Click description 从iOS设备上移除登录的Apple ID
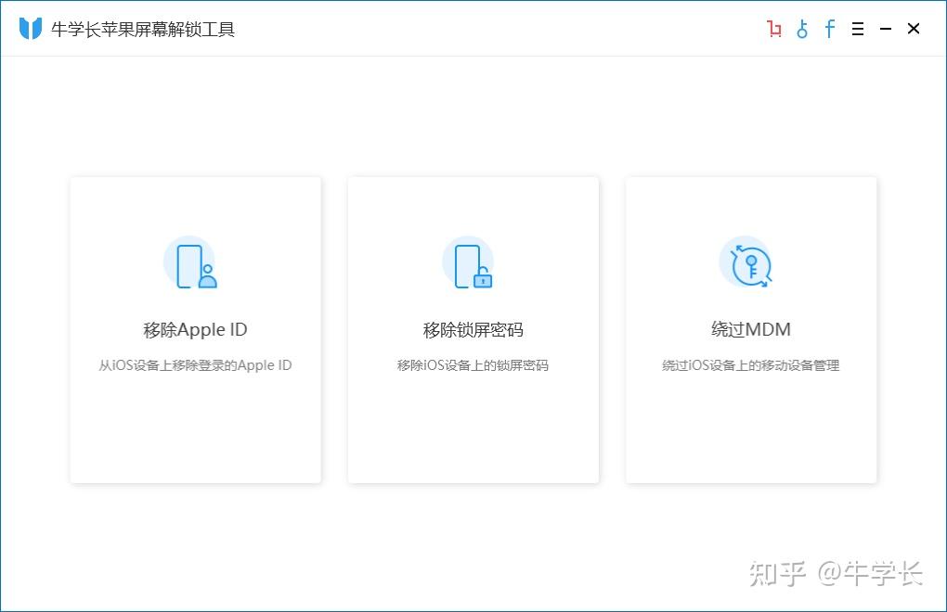Image resolution: width=947 pixels, height=612 pixels. [x=195, y=365]
